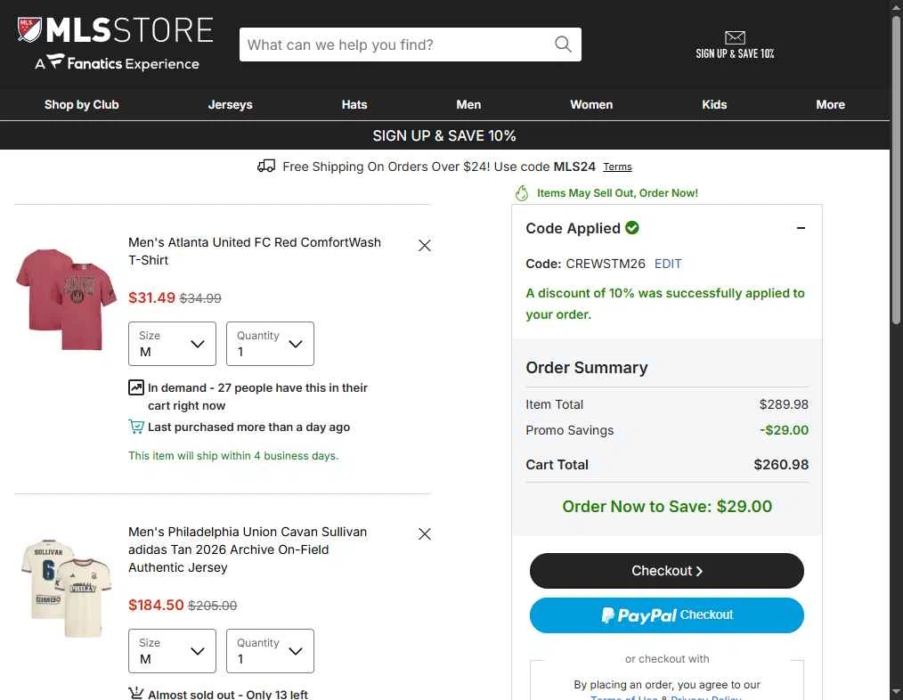903x700 pixels.
Task: Open Size dropdown for Atlanta United T-Shirt
Action: [172, 344]
